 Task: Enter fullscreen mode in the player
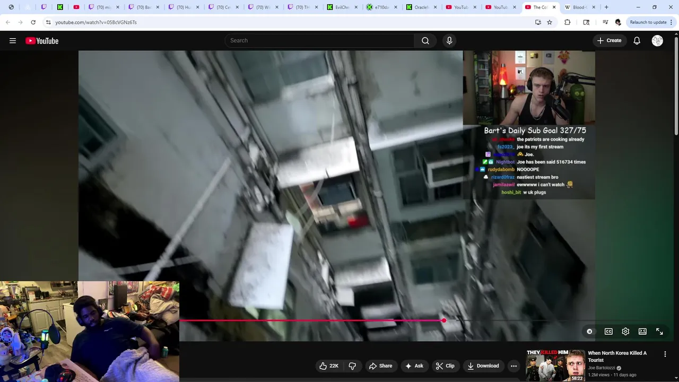[x=659, y=331]
